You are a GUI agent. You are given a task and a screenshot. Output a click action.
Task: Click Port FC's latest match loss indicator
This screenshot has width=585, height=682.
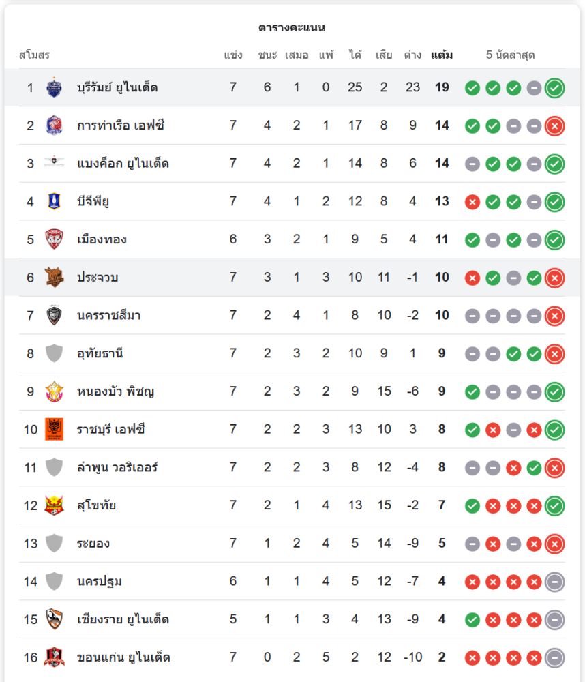[555, 125]
